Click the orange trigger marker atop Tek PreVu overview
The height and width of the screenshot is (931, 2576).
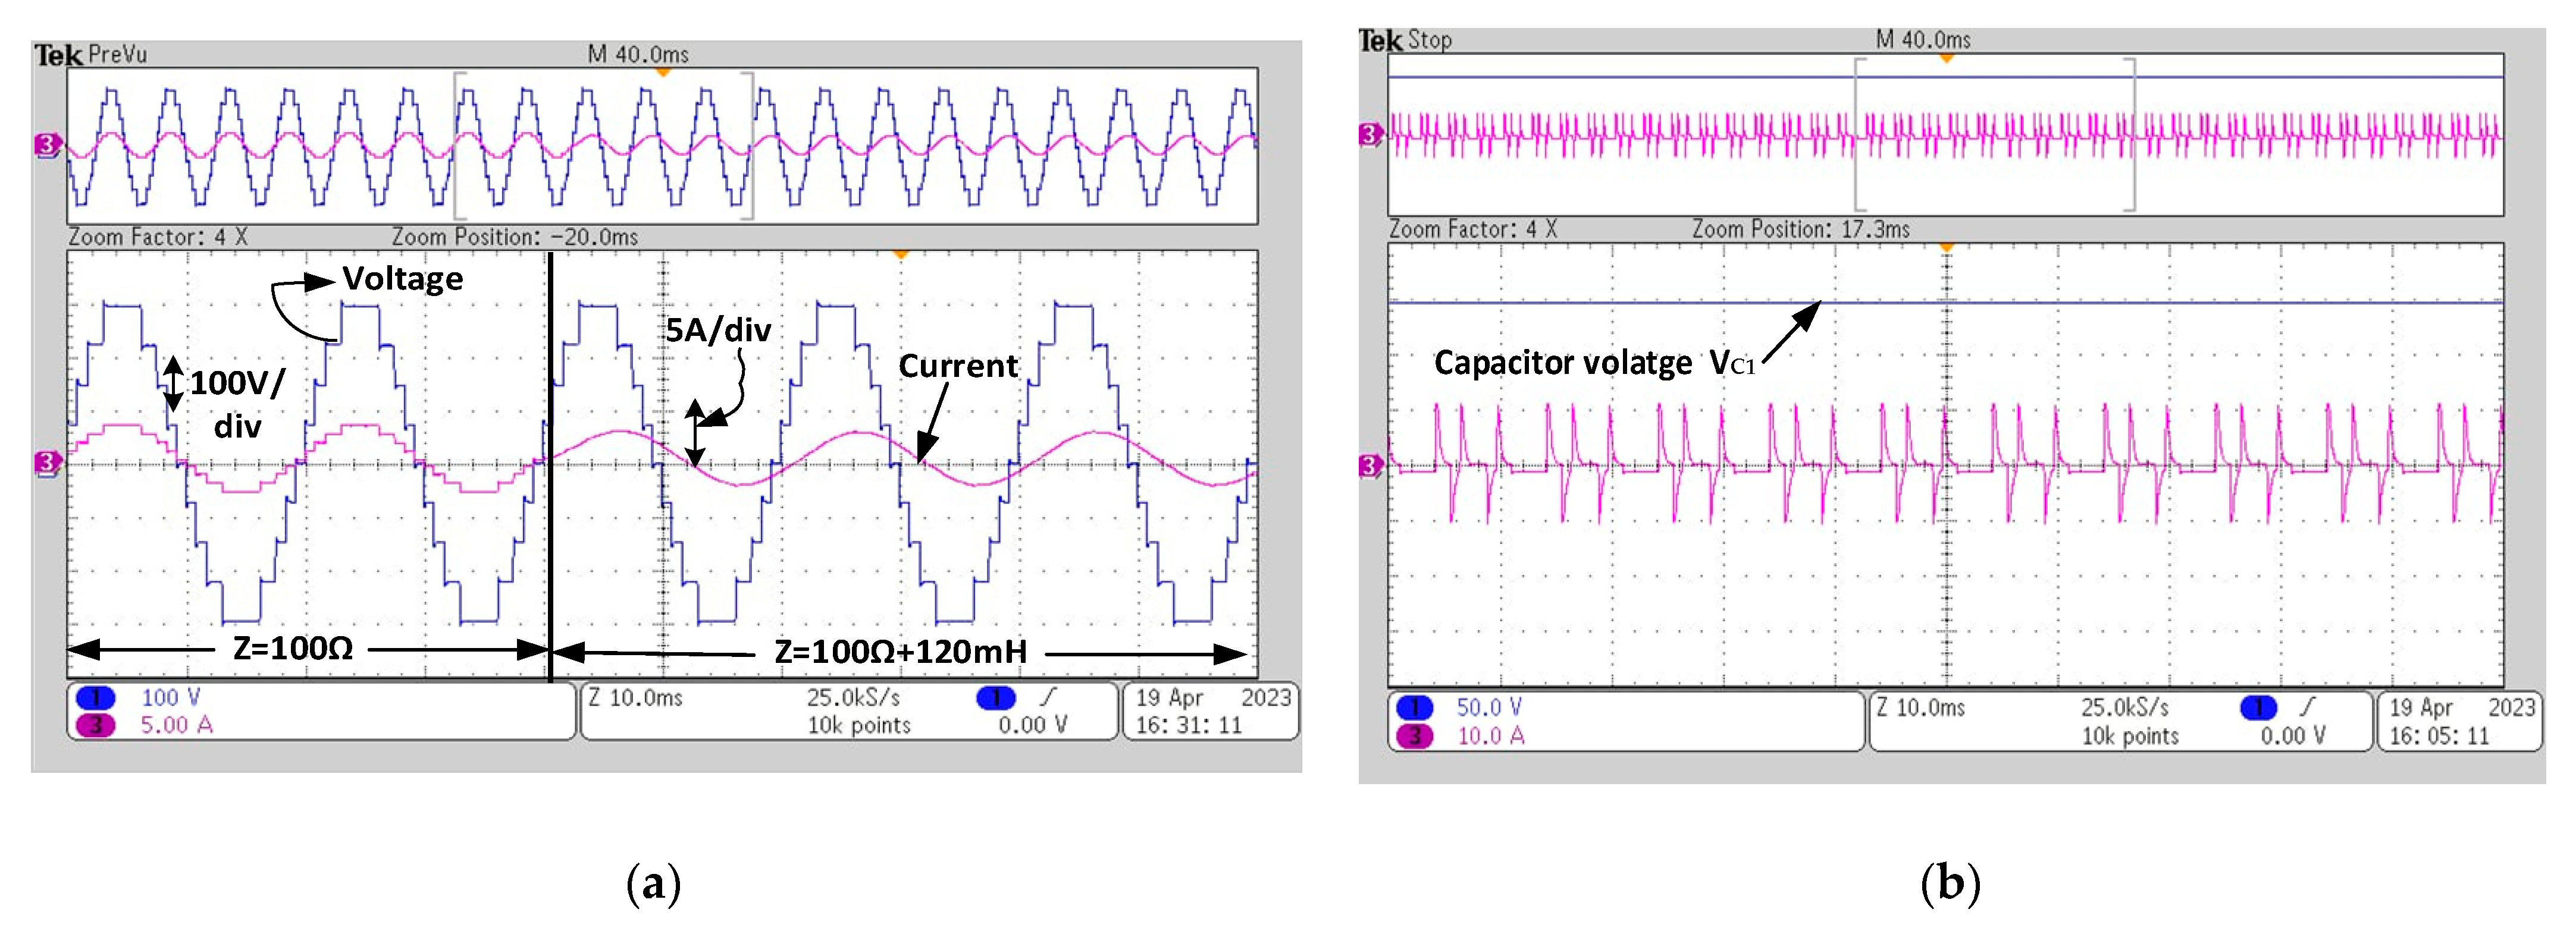click(662, 73)
